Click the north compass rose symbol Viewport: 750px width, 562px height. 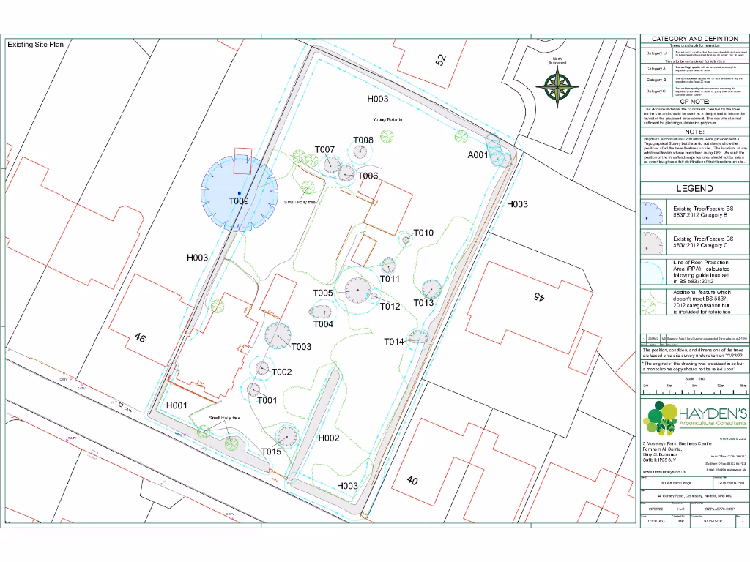[x=557, y=88]
